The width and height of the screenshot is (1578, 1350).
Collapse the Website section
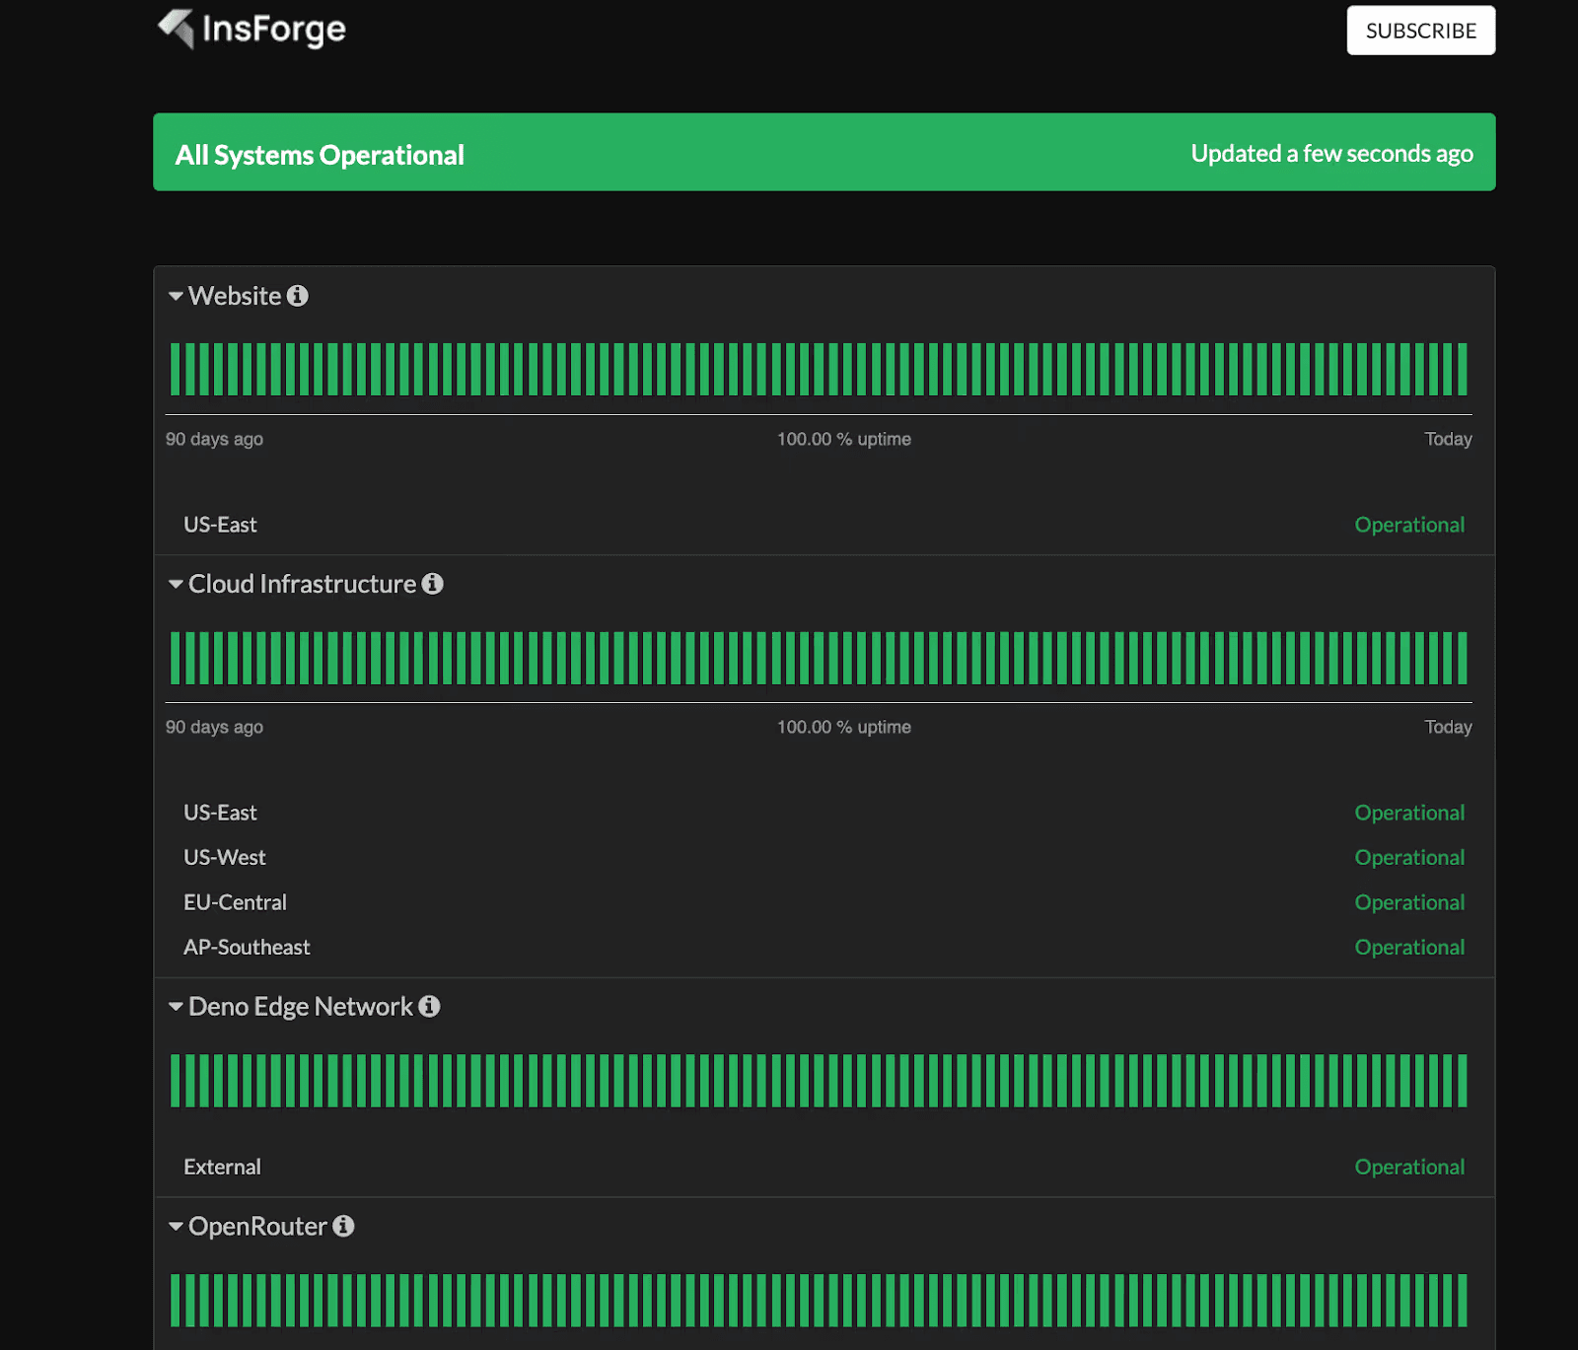(x=175, y=295)
